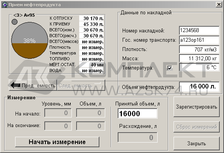Click the Гос. номер транспорта: label
Image resolution: width=224 pixels, height=153 pixels.
point(149,40)
